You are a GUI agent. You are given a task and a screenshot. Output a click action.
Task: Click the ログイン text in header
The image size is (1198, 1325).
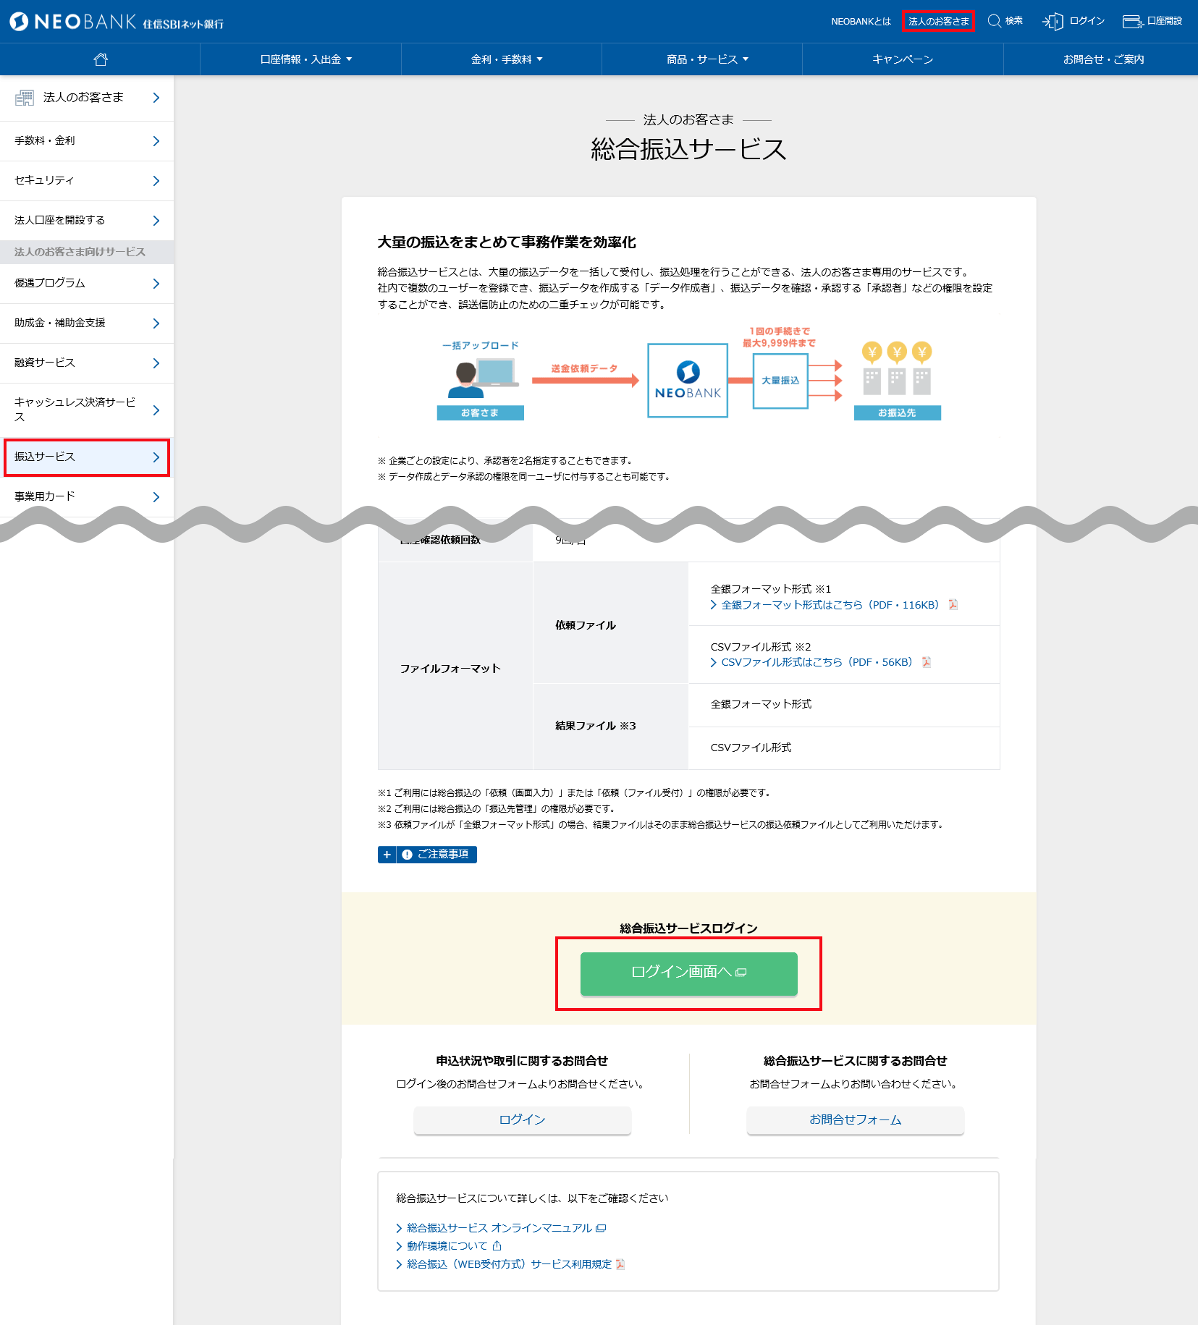pyautogui.click(x=1087, y=21)
